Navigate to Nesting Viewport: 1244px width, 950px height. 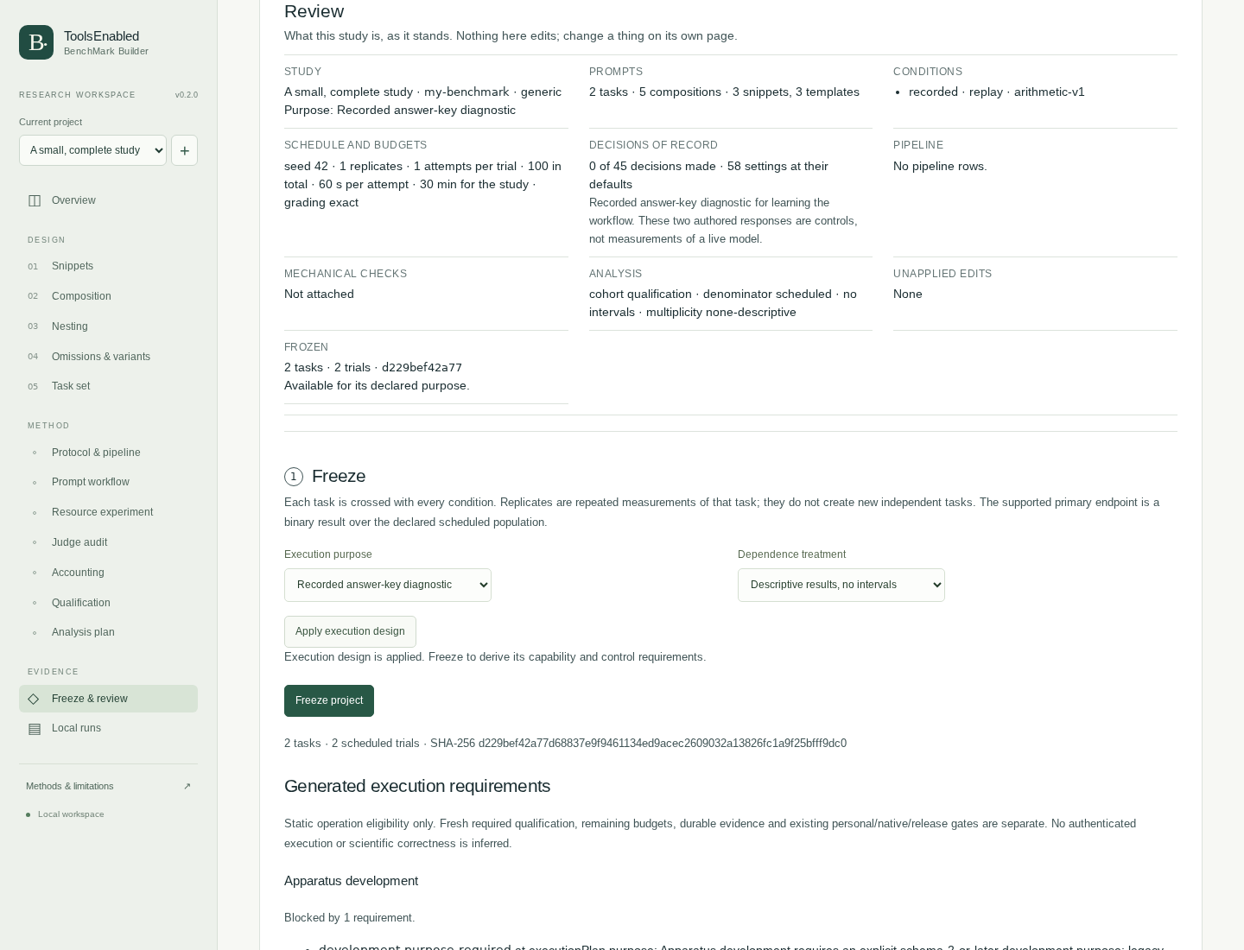tap(108, 326)
